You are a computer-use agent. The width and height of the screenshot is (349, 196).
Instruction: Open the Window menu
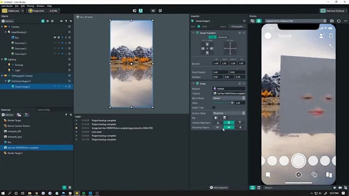(40, 6)
